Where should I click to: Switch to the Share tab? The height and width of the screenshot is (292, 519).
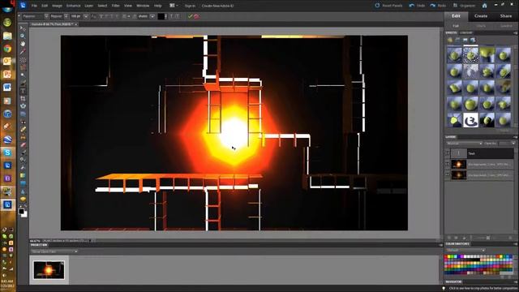(506, 16)
